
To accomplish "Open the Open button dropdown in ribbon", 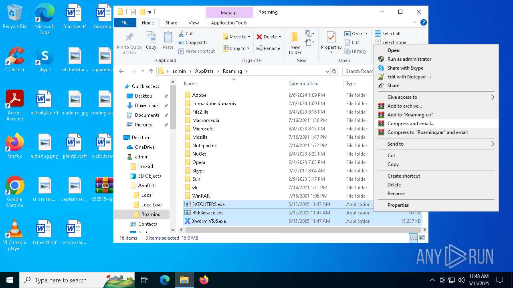I will tap(366, 34).
